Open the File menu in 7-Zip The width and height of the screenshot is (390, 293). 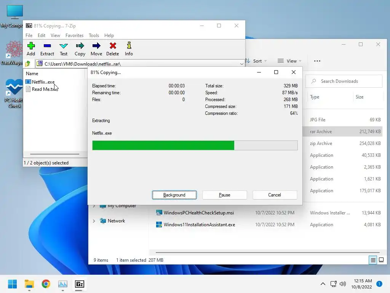tap(29, 35)
